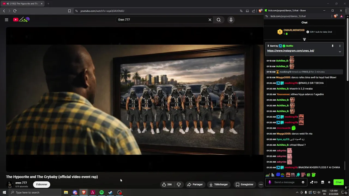
Task: Show hidden system tray icons
Action: click(x=297, y=192)
